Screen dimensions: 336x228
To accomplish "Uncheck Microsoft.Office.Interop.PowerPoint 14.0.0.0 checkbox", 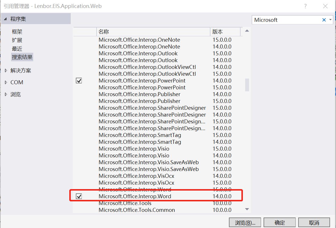I will point(79,81).
